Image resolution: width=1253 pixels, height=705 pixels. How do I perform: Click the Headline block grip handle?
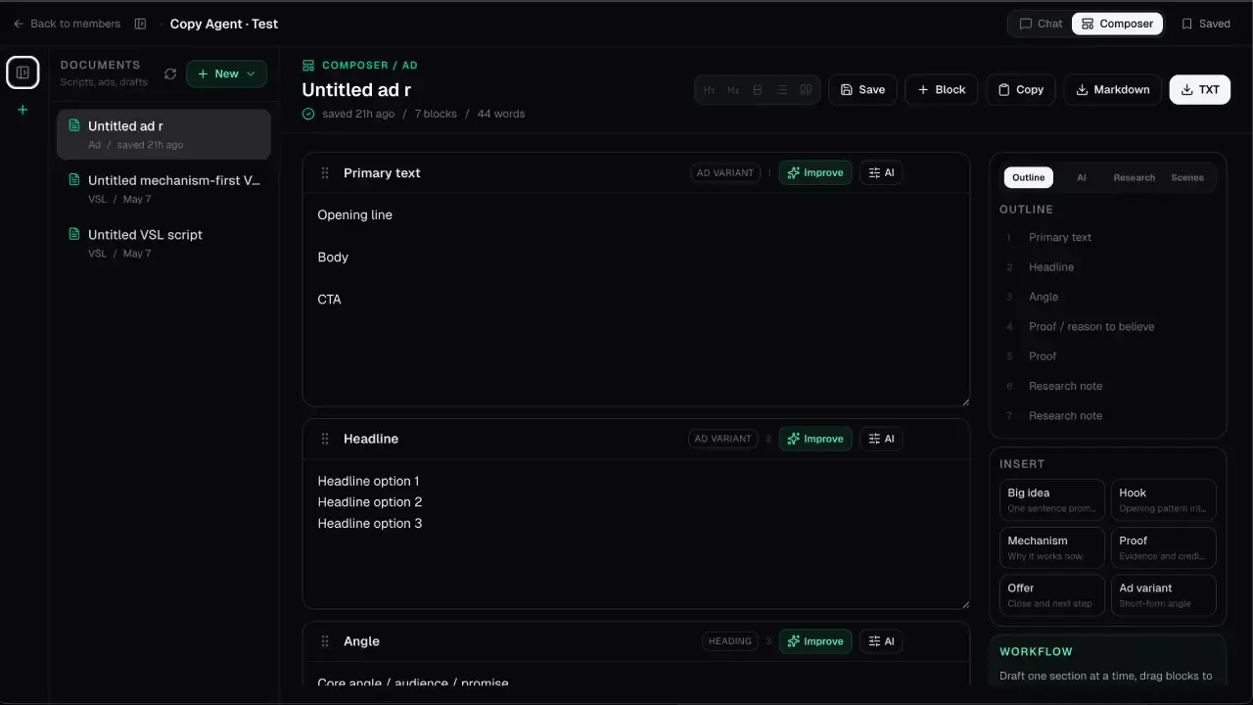pos(325,439)
